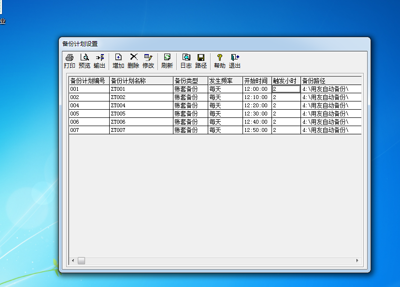Click the selected 触发小时 cell in row 001
The image size is (400, 287).
tap(286, 89)
